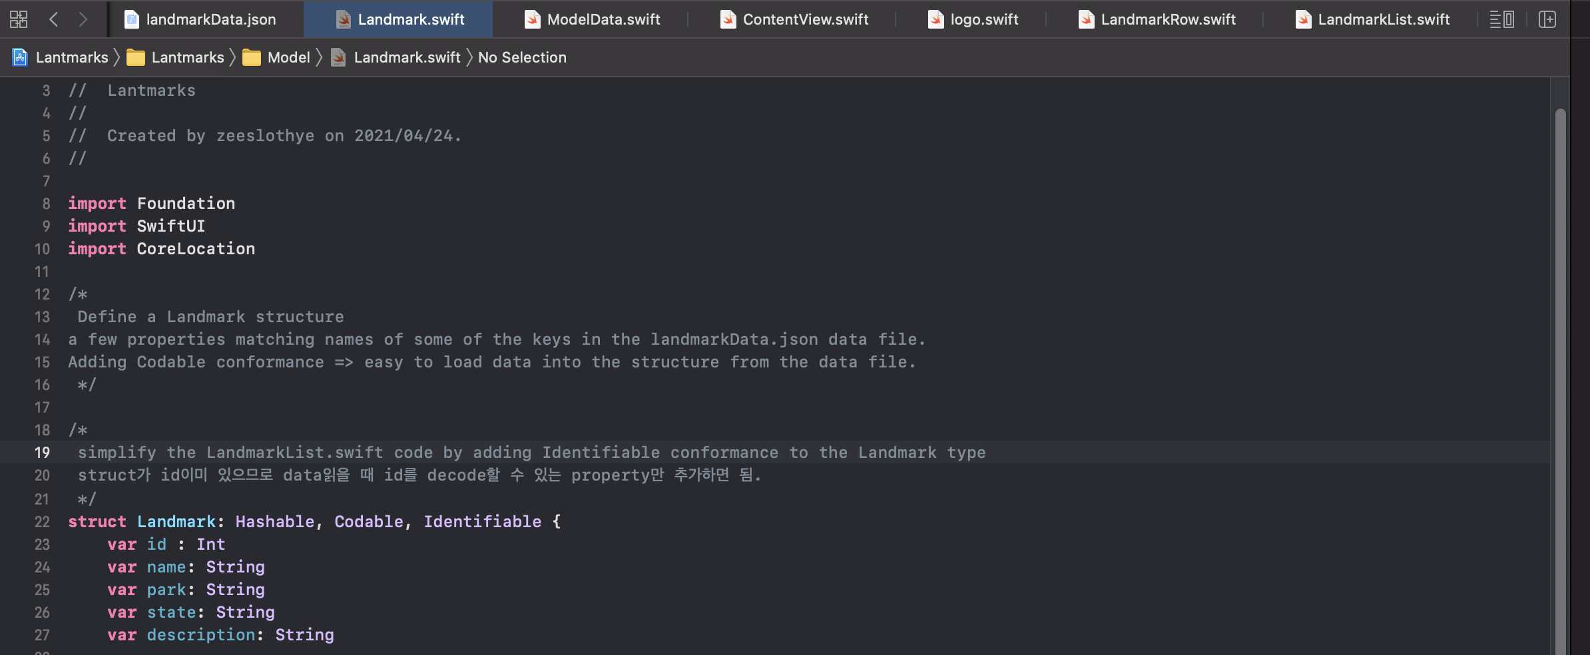Click the Swift icon on Landmark.swift tab
The width and height of the screenshot is (1590, 655).
[x=344, y=19]
